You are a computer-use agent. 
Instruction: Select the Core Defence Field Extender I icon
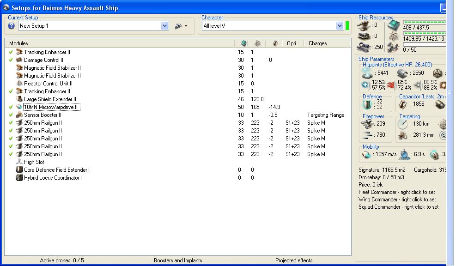tap(19, 170)
